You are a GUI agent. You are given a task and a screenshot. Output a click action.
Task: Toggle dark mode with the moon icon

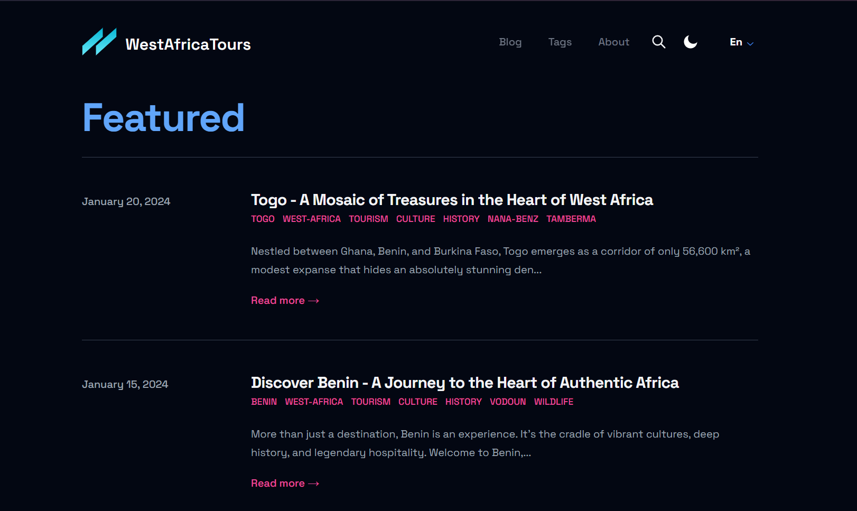pyautogui.click(x=690, y=42)
